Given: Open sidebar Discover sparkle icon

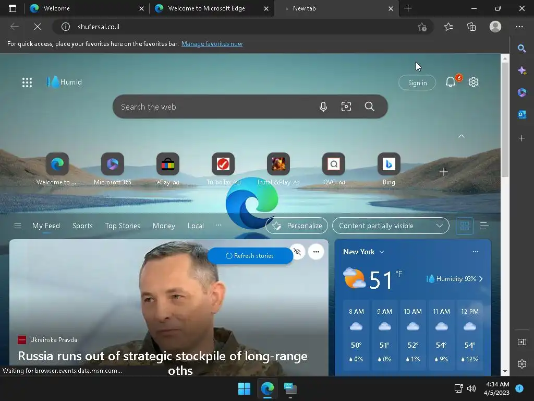Looking at the screenshot, I should pyautogui.click(x=521, y=70).
